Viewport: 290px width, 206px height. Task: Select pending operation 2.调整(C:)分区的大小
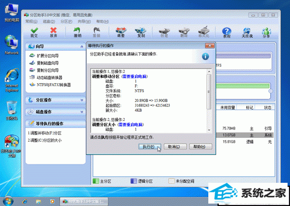pyautogui.click(x=44, y=141)
